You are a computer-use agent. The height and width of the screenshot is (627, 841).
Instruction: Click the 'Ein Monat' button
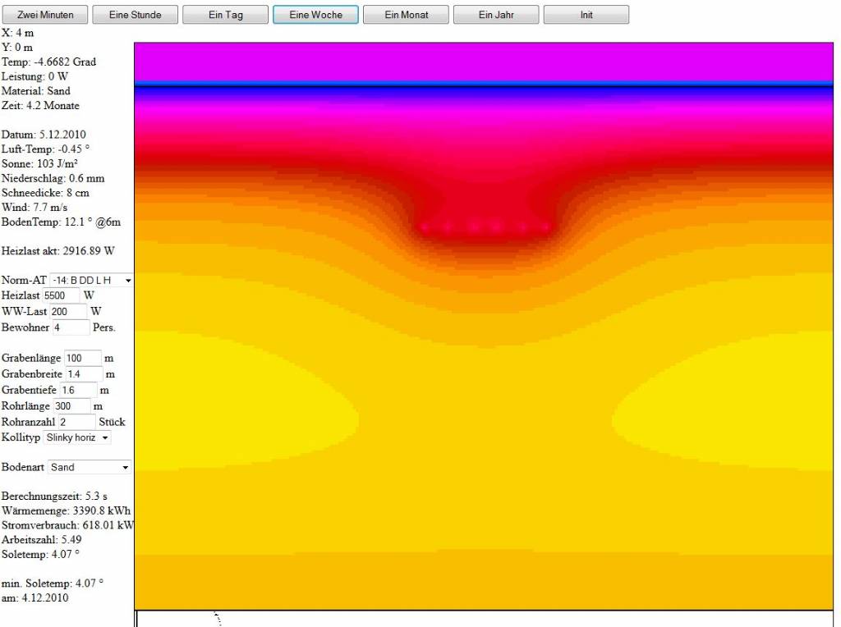pos(406,15)
